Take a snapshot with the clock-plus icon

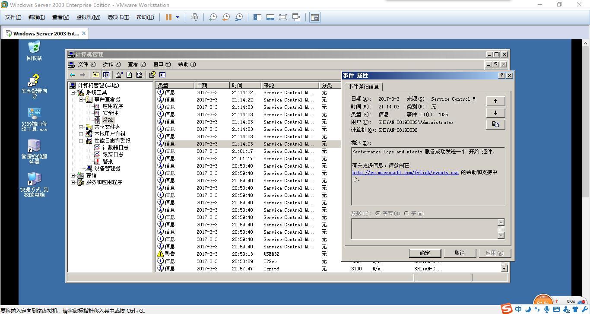tap(213, 17)
